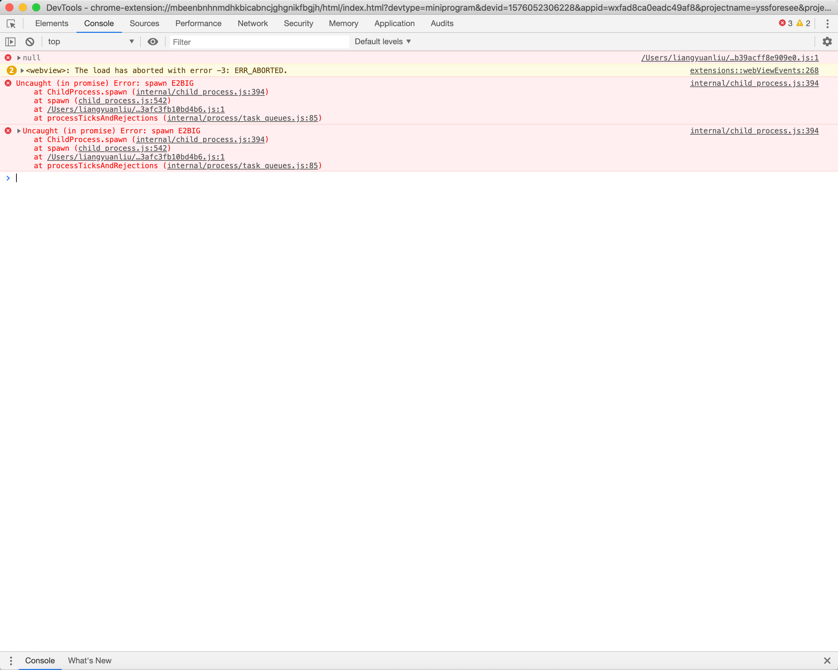
Task: Click the red error count badge
Action: [785, 23]
